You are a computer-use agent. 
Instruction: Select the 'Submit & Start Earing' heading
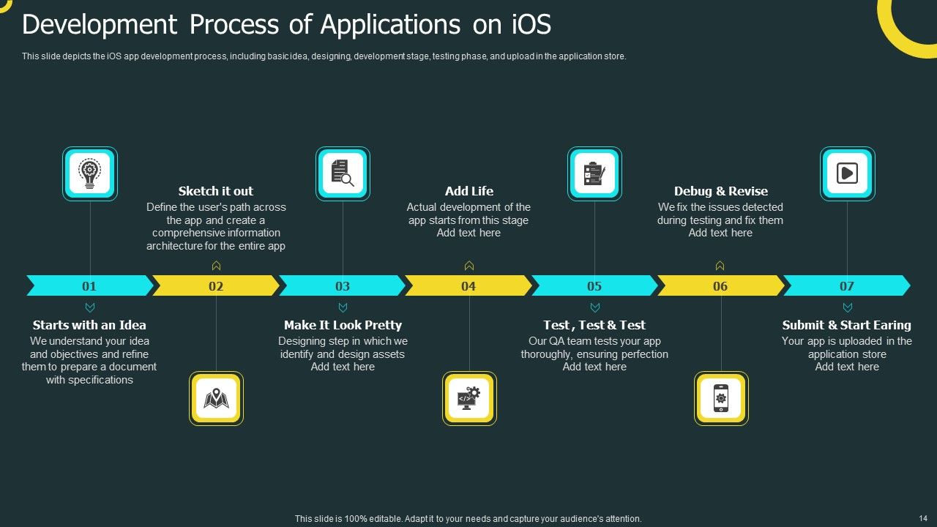(x=847, y=325)
